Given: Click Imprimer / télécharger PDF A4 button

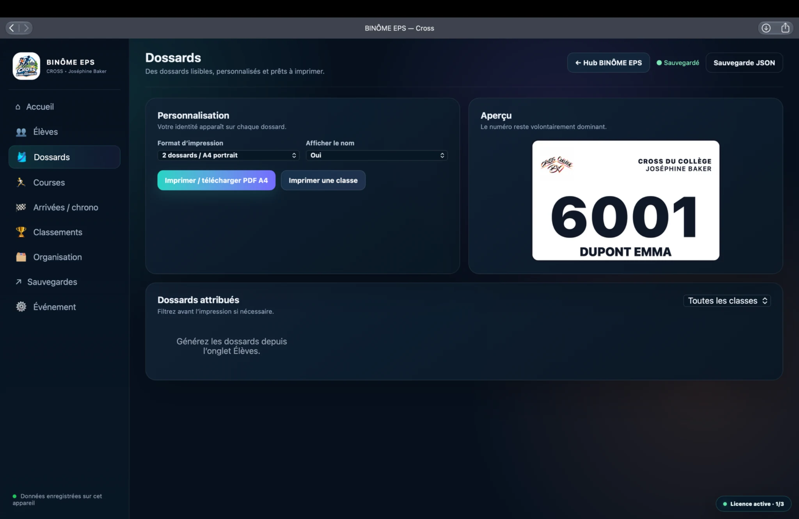Looking at the screenshot, I should (x=216, y=180).
